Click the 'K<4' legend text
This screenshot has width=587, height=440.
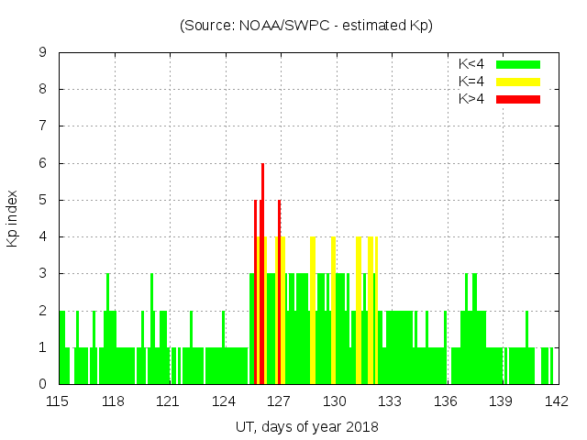tap(471, 64)
